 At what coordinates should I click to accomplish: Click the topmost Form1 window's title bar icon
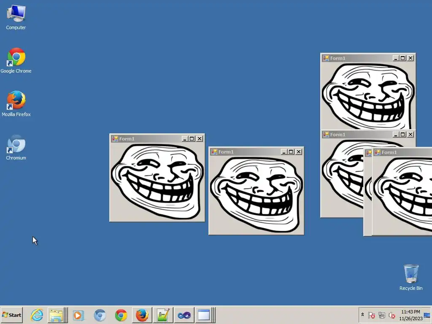(326, 58)
